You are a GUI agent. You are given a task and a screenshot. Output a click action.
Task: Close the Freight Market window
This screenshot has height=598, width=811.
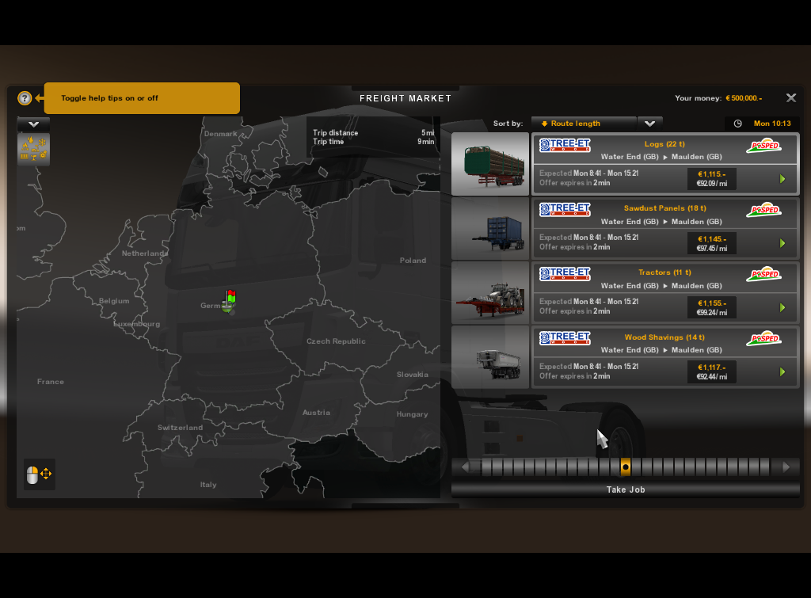click(x=791, y=97)
